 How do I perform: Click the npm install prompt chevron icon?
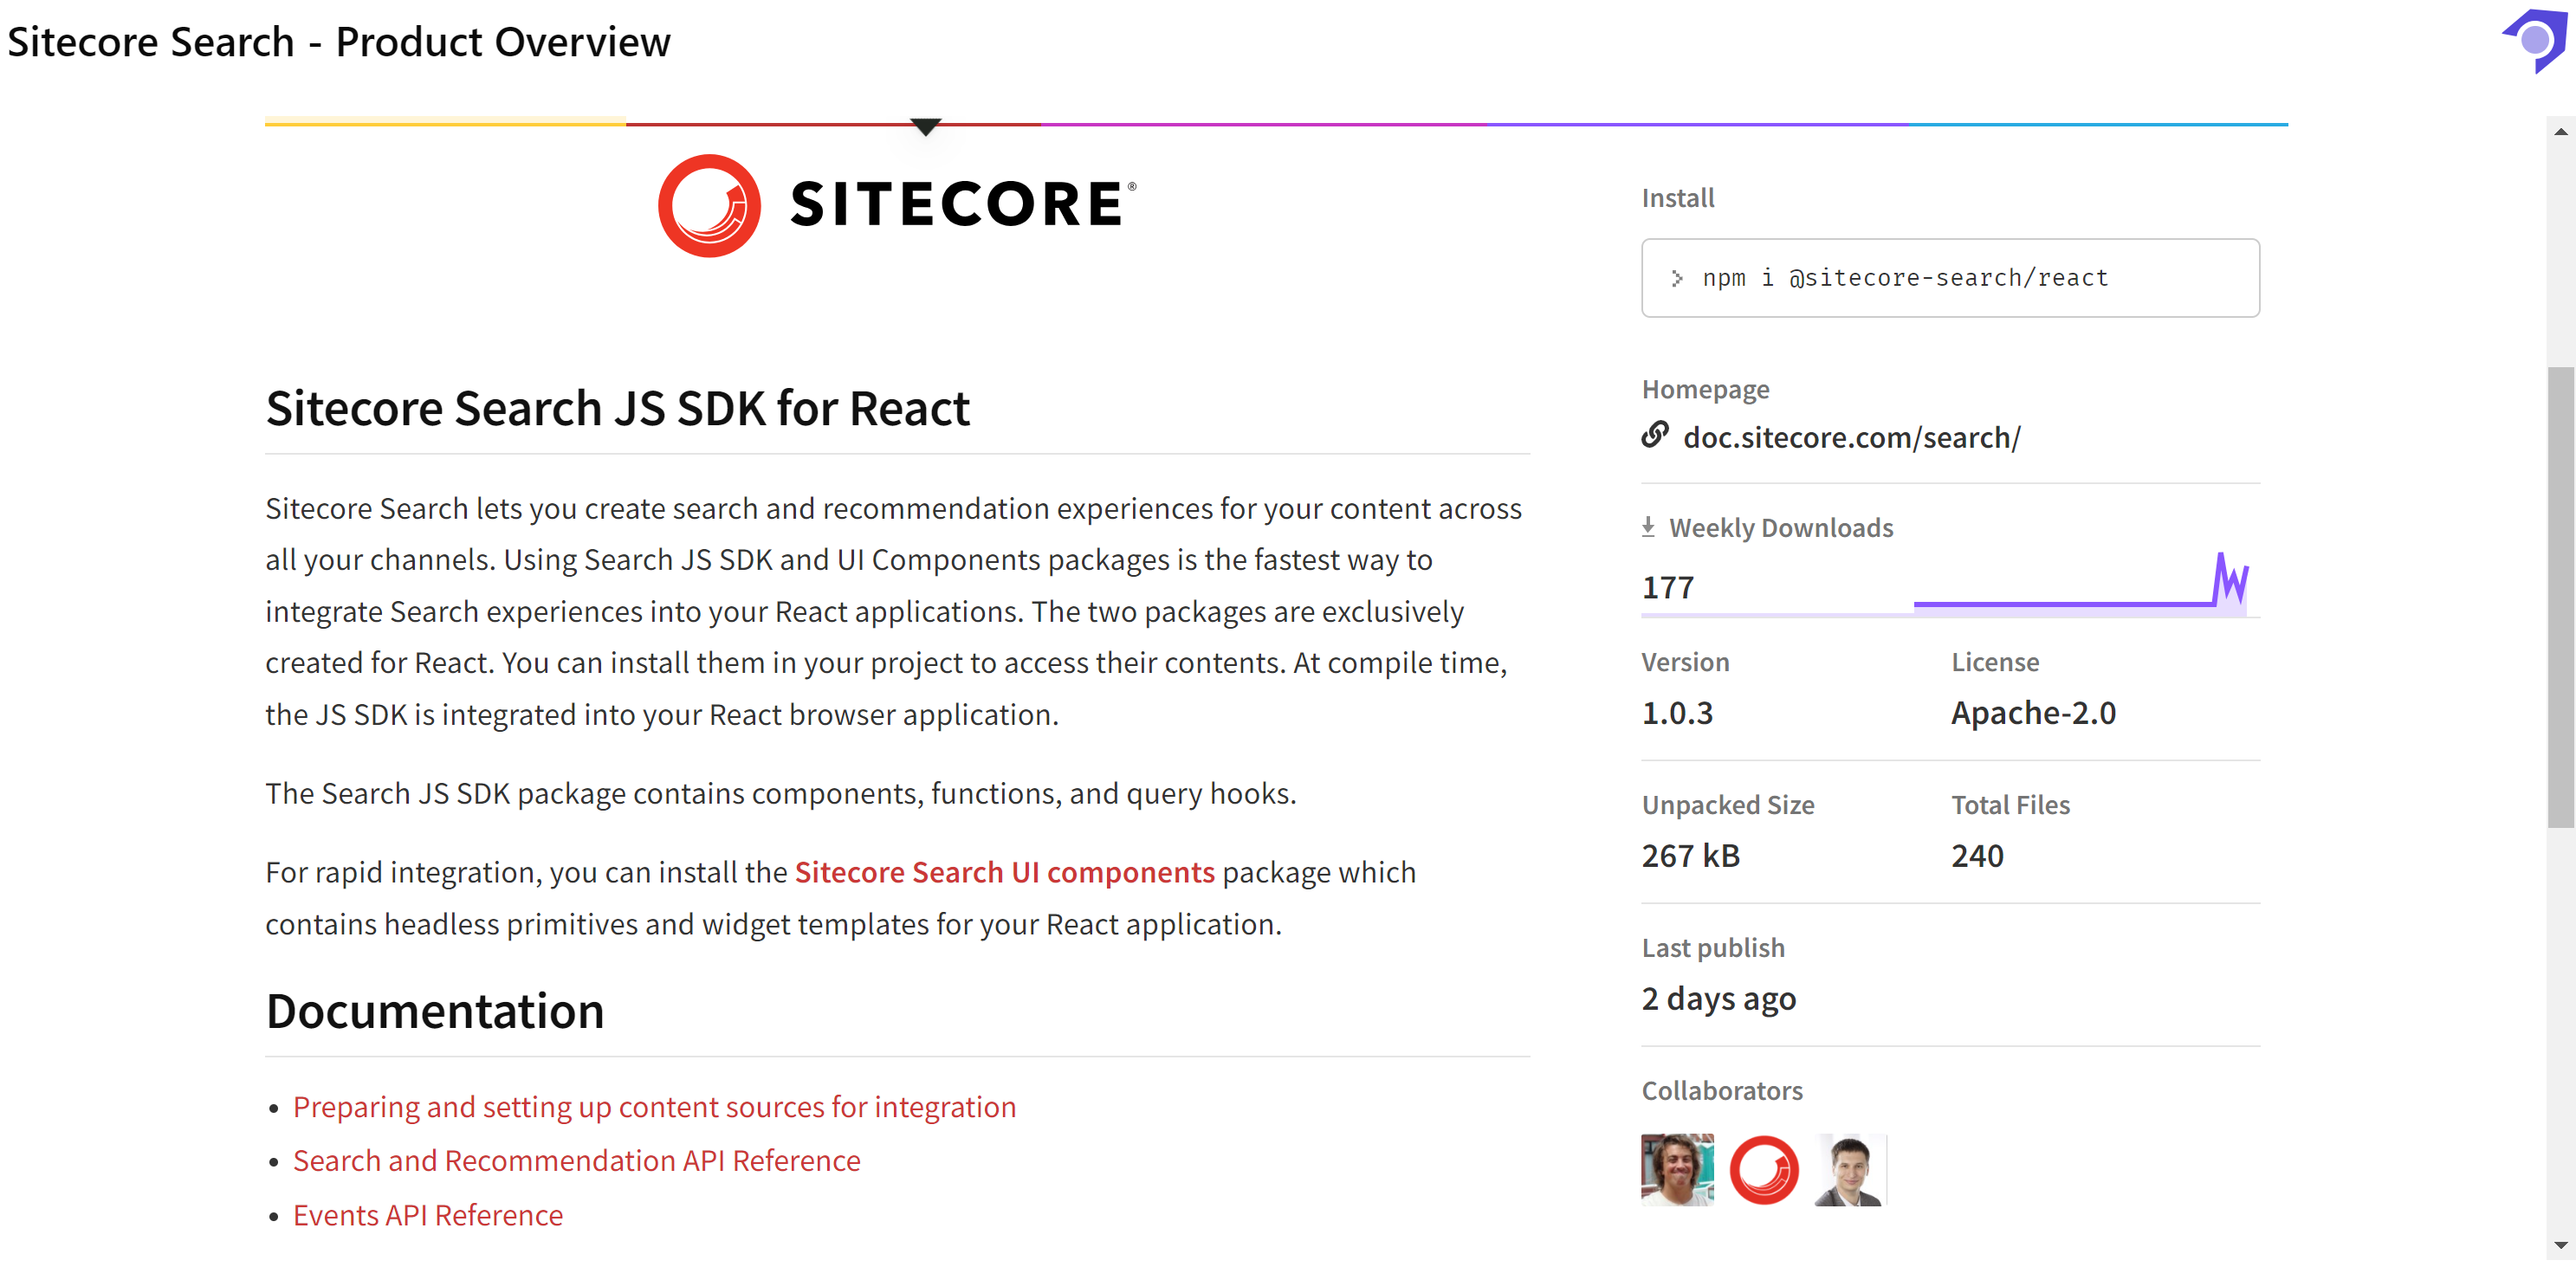1677,278
